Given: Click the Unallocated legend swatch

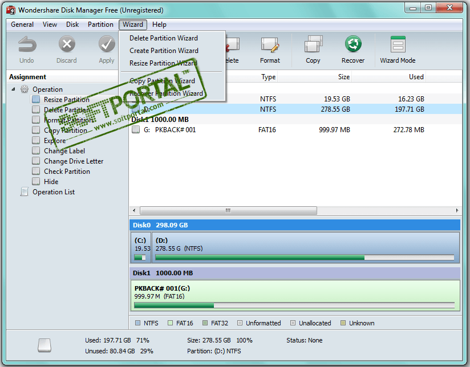Looking at the screenshot, I should tap(293, 323).
